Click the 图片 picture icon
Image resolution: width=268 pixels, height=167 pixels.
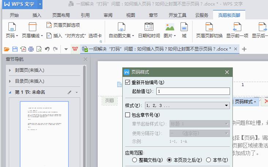pos(170,27)
